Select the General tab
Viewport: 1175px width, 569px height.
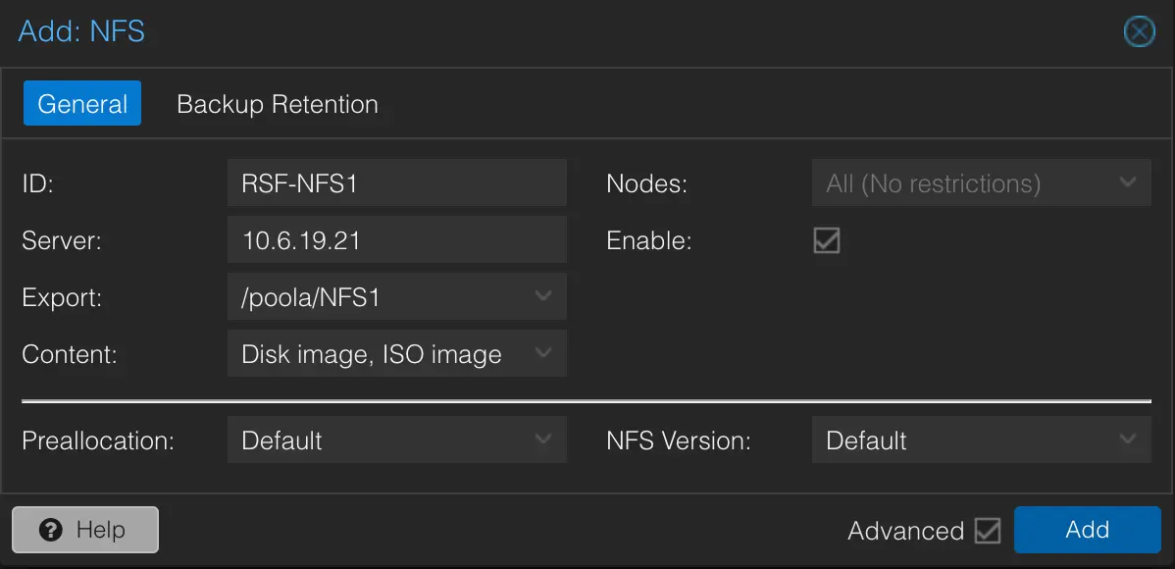[82, 103]
